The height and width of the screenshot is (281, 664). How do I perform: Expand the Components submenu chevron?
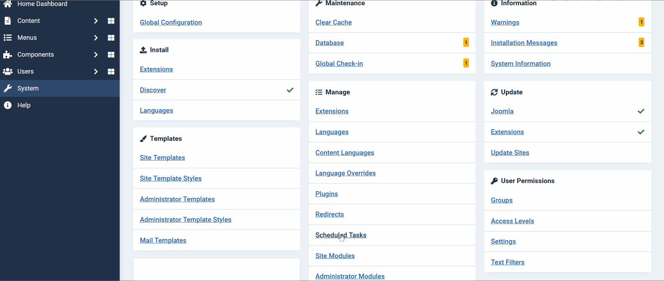pos(96,55)
